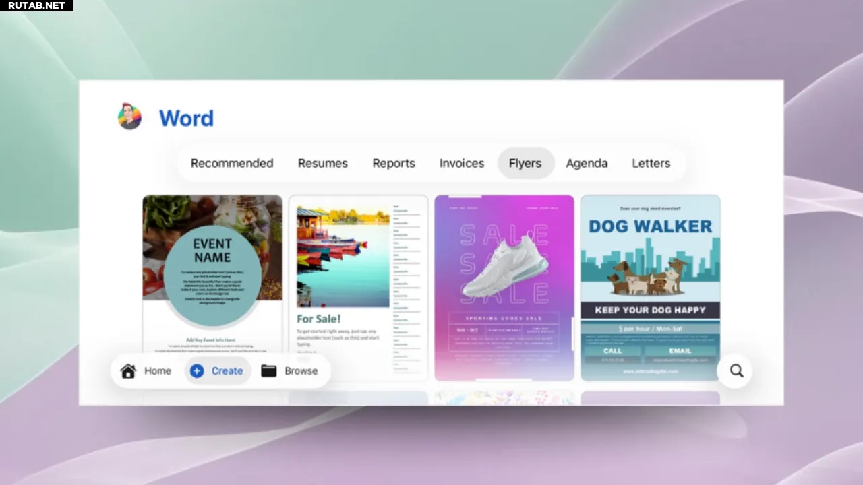Screen dimensions: 863x485
Task: Select the partially visible floral template below
Action: (x=504, y=398)
